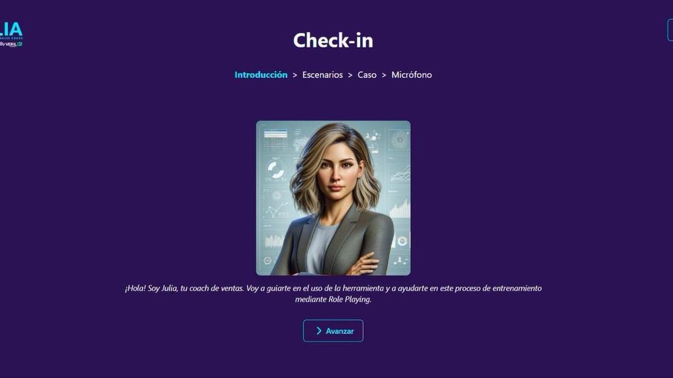Viewport: 673px width, 378px height.
Task: Click the Check-in page heading
Action: click(x=333, y=40)
